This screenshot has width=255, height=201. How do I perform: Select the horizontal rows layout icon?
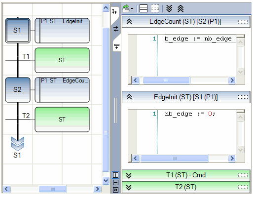[143, 8]
